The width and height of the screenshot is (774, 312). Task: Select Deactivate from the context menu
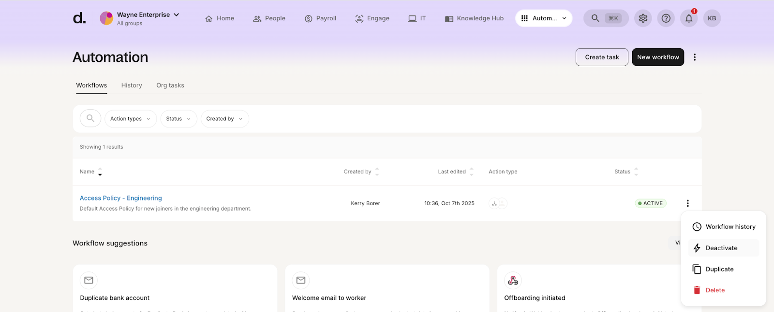click(x=721, y=248)
